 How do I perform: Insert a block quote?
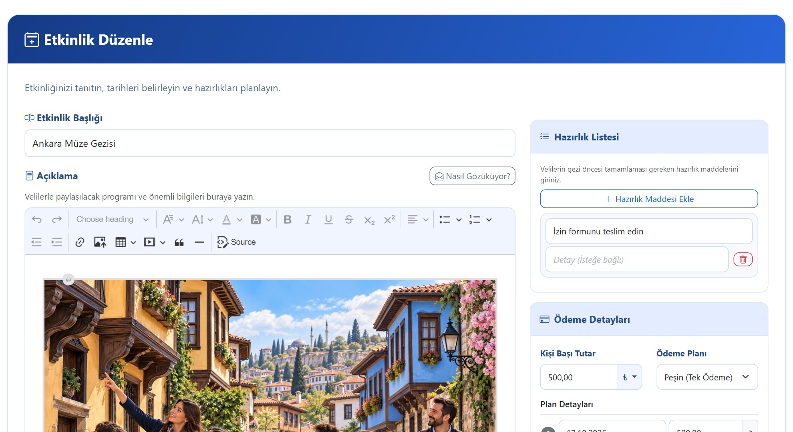point(179,242)
